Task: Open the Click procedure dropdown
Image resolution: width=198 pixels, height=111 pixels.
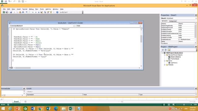Action: pos(140,26)
